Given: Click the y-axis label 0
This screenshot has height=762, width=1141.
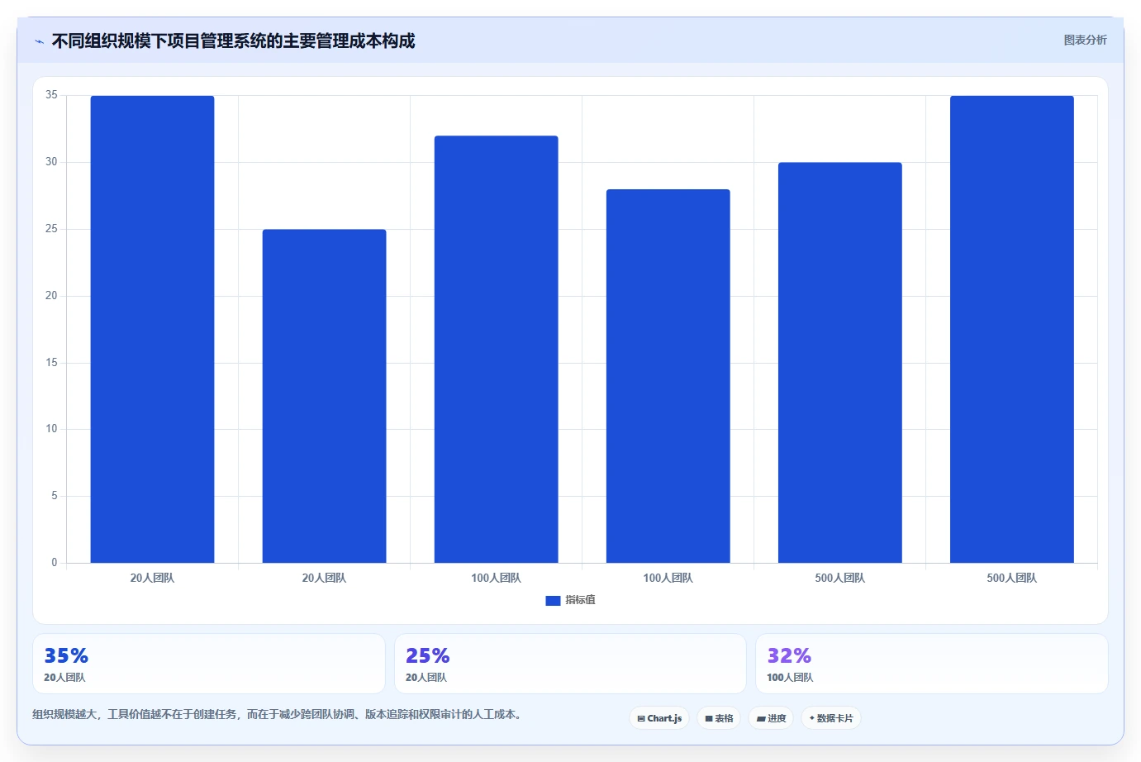Looking at the screenshot, I should coord(55,563).
